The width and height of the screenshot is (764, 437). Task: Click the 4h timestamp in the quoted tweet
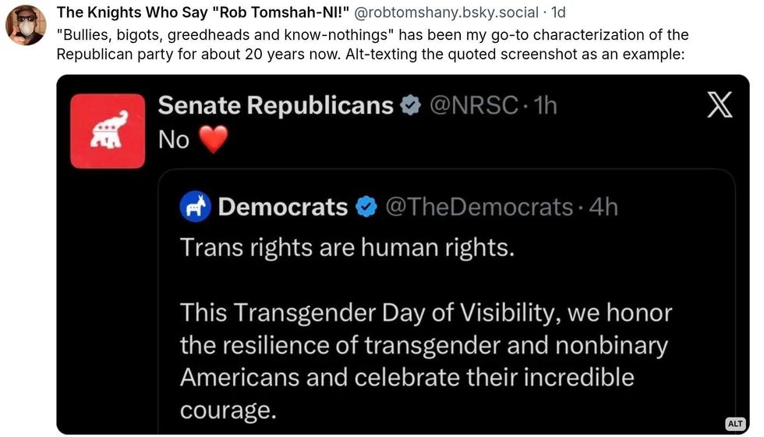tap(603, 207)
